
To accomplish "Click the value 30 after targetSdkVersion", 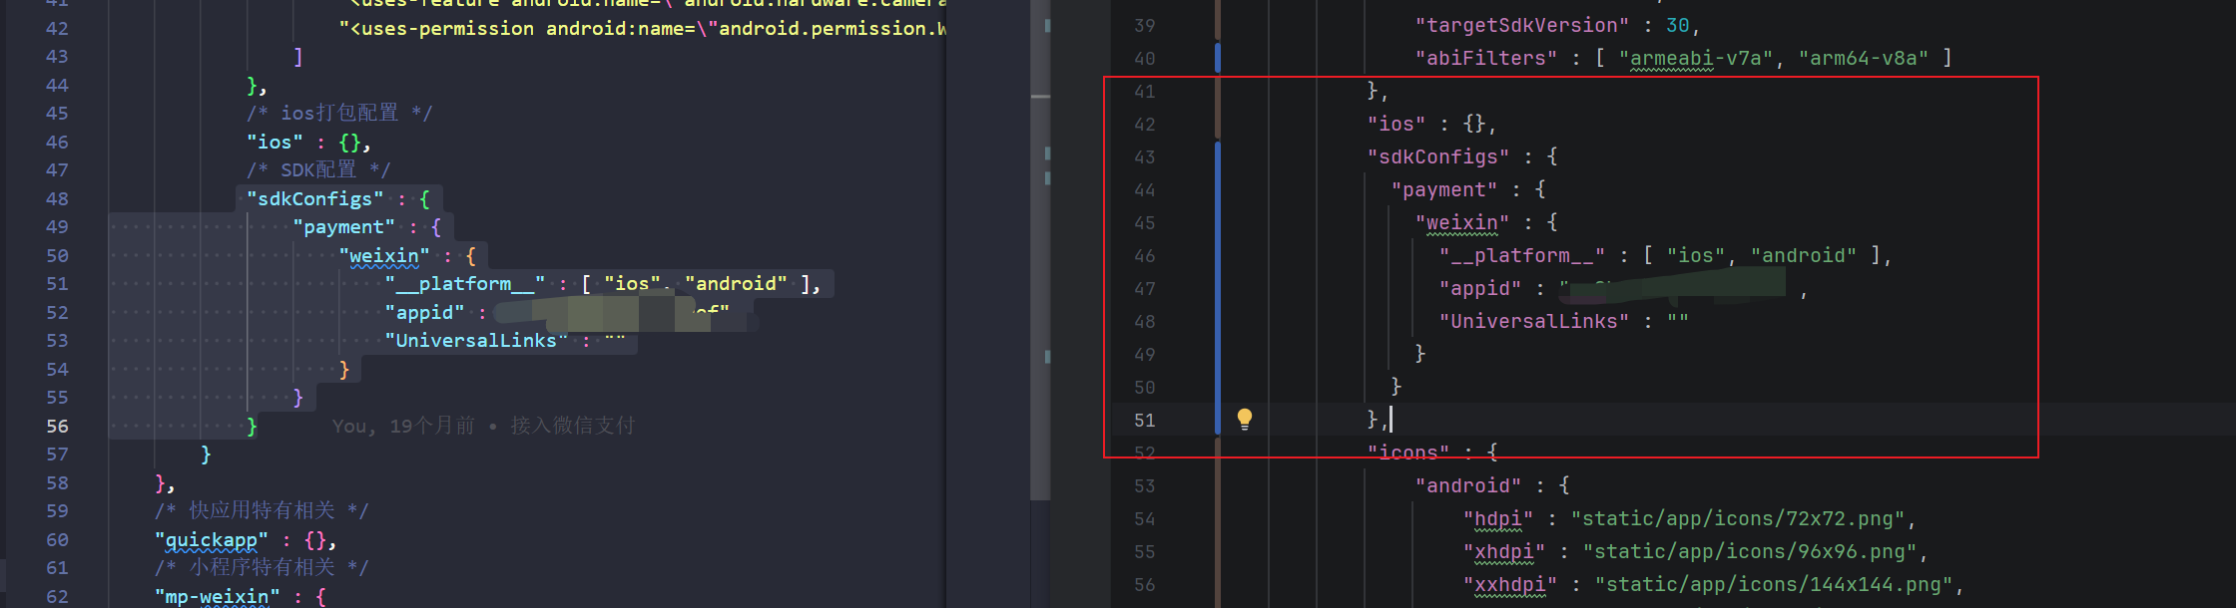I will (x=1678, y=25).
